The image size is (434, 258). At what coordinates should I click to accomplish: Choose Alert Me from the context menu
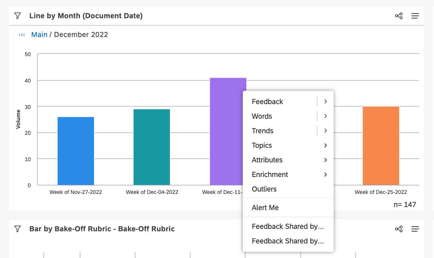(265, 207)
